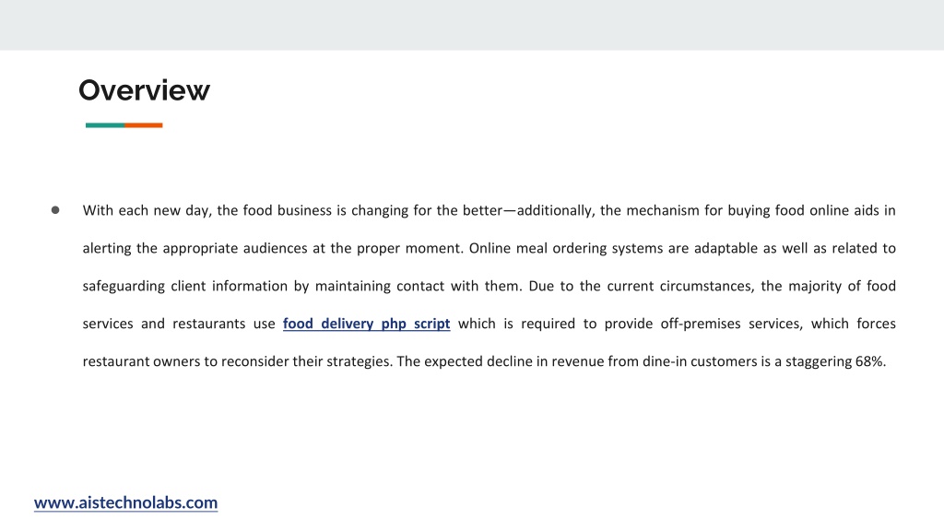Image resolution: width=944 pixels, height=531 pixels.
Task: Click the gray bullet point dot
Action: click(x=55, y=210)
